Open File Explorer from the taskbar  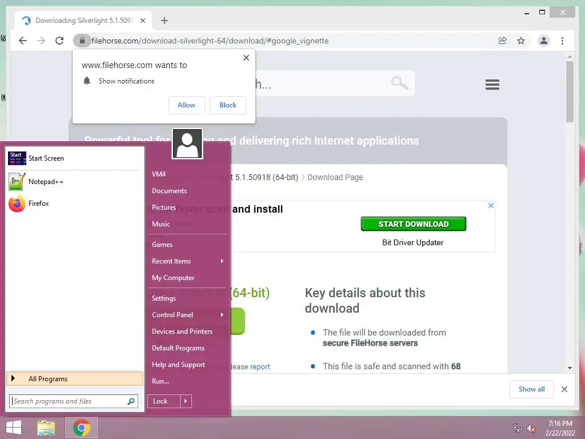(x=46, y=428)
